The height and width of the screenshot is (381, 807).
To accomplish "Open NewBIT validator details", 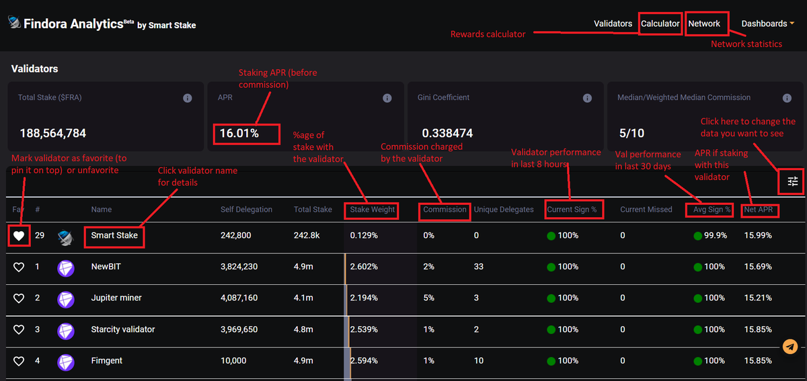I will pyautogui.click(x=106, y=267).
